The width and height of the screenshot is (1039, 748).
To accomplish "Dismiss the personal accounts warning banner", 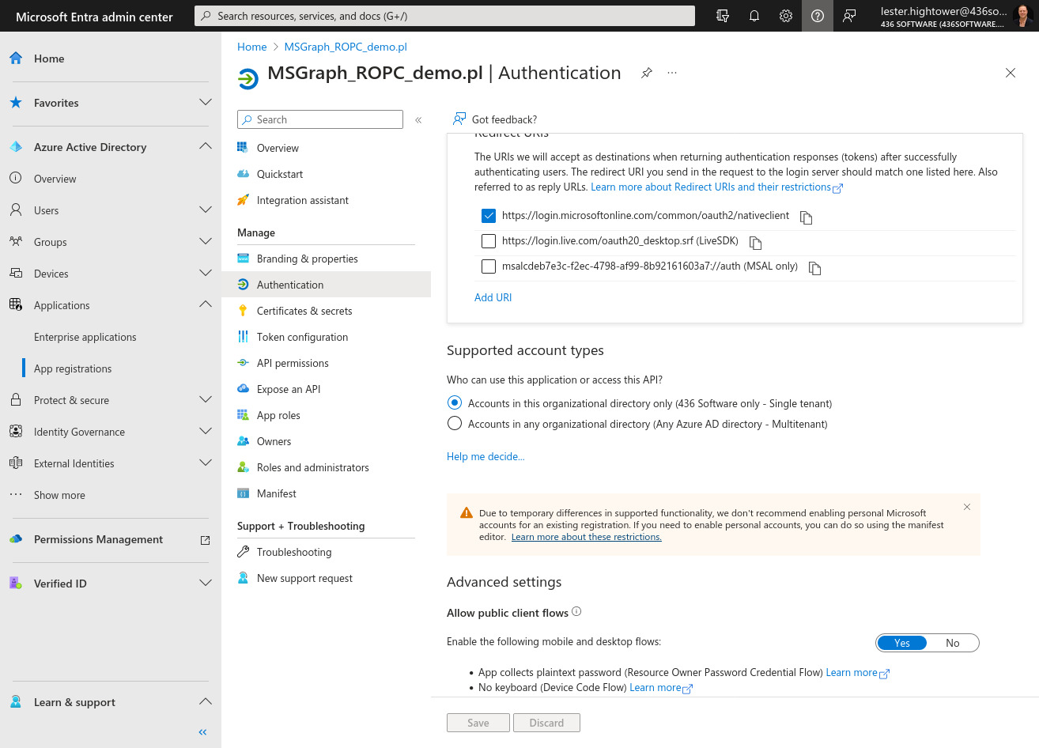I will click(x=966, y=507).
